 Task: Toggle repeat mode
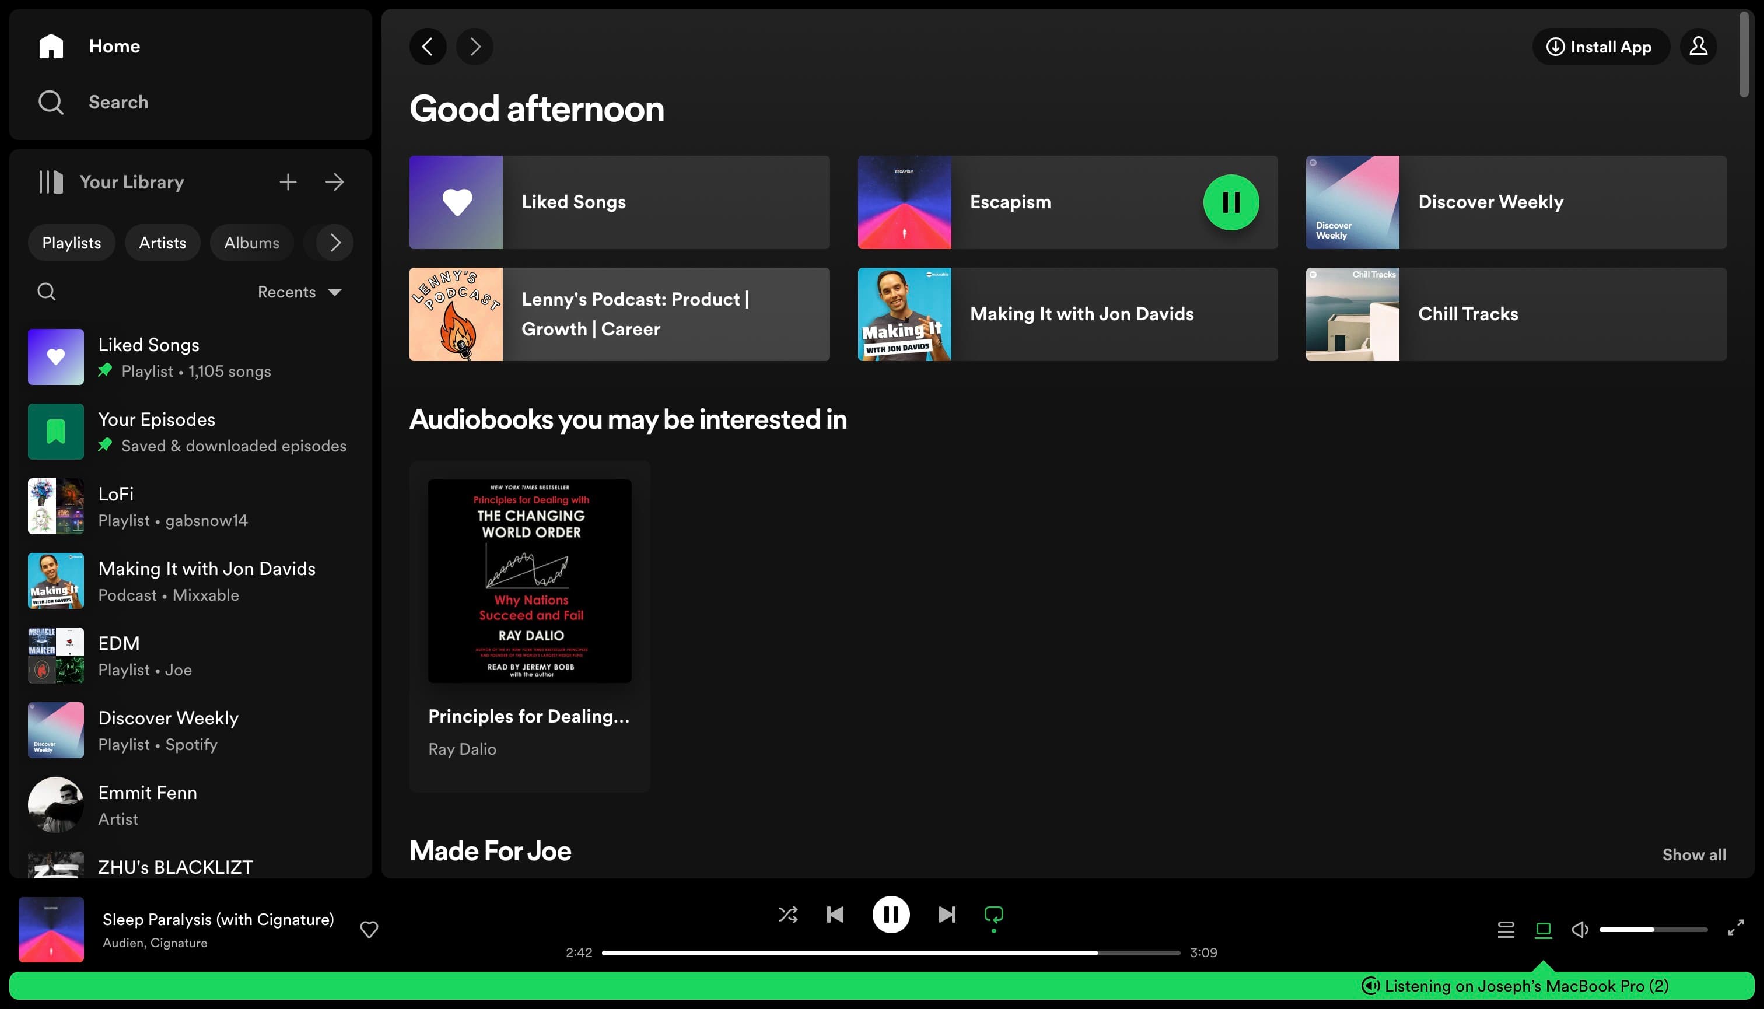[994, 916]
